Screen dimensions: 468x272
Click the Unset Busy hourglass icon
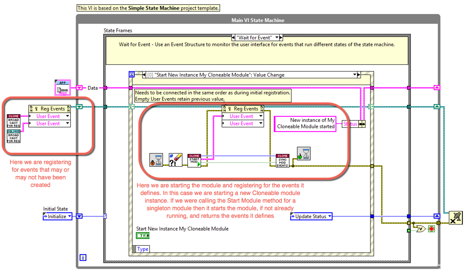tap(304, 154)
